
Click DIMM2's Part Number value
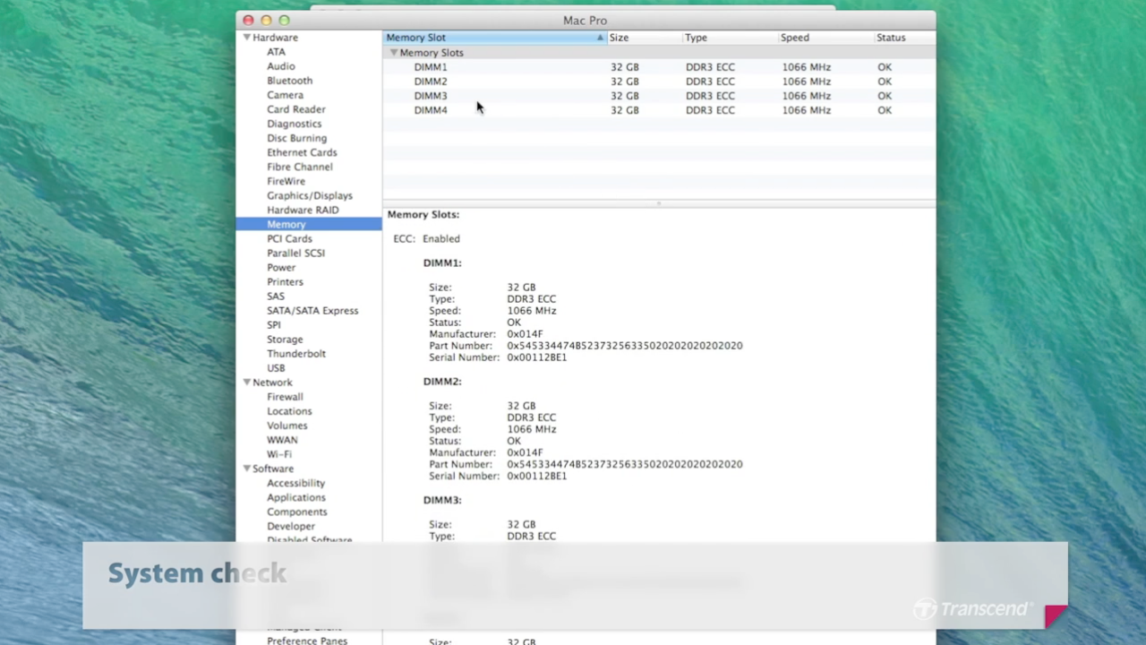624,464
